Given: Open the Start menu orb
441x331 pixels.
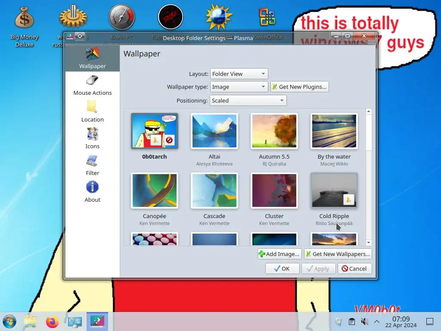Looking at the screenshot, I should [x=9, y=322].
